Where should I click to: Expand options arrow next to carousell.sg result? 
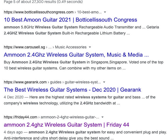tap(90, 47)
